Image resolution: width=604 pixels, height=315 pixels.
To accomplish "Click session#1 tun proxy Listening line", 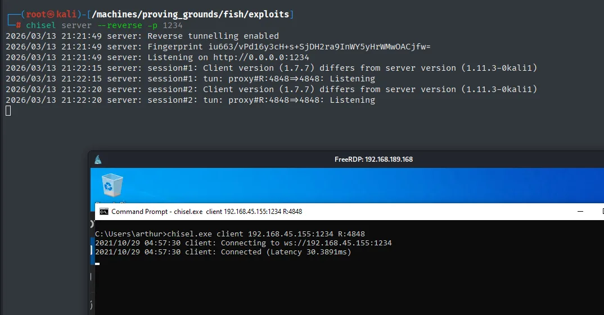I will click(190, 79).
